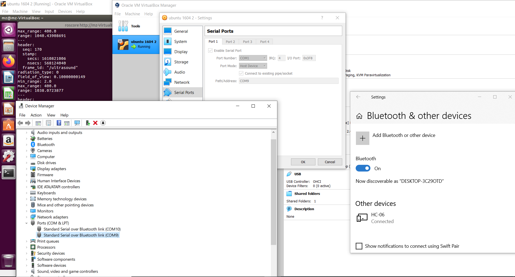Click I/O Port 0x3F8 field
Screen dimensions: 515x277
coord(309,58)
